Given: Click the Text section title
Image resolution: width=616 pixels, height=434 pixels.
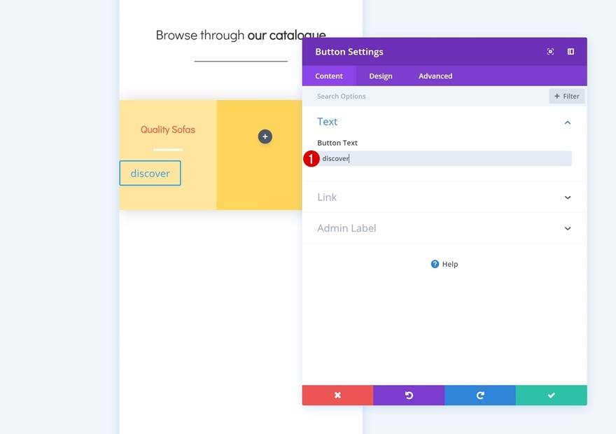Looking at the screenshot, I should (x=328, y=121).
